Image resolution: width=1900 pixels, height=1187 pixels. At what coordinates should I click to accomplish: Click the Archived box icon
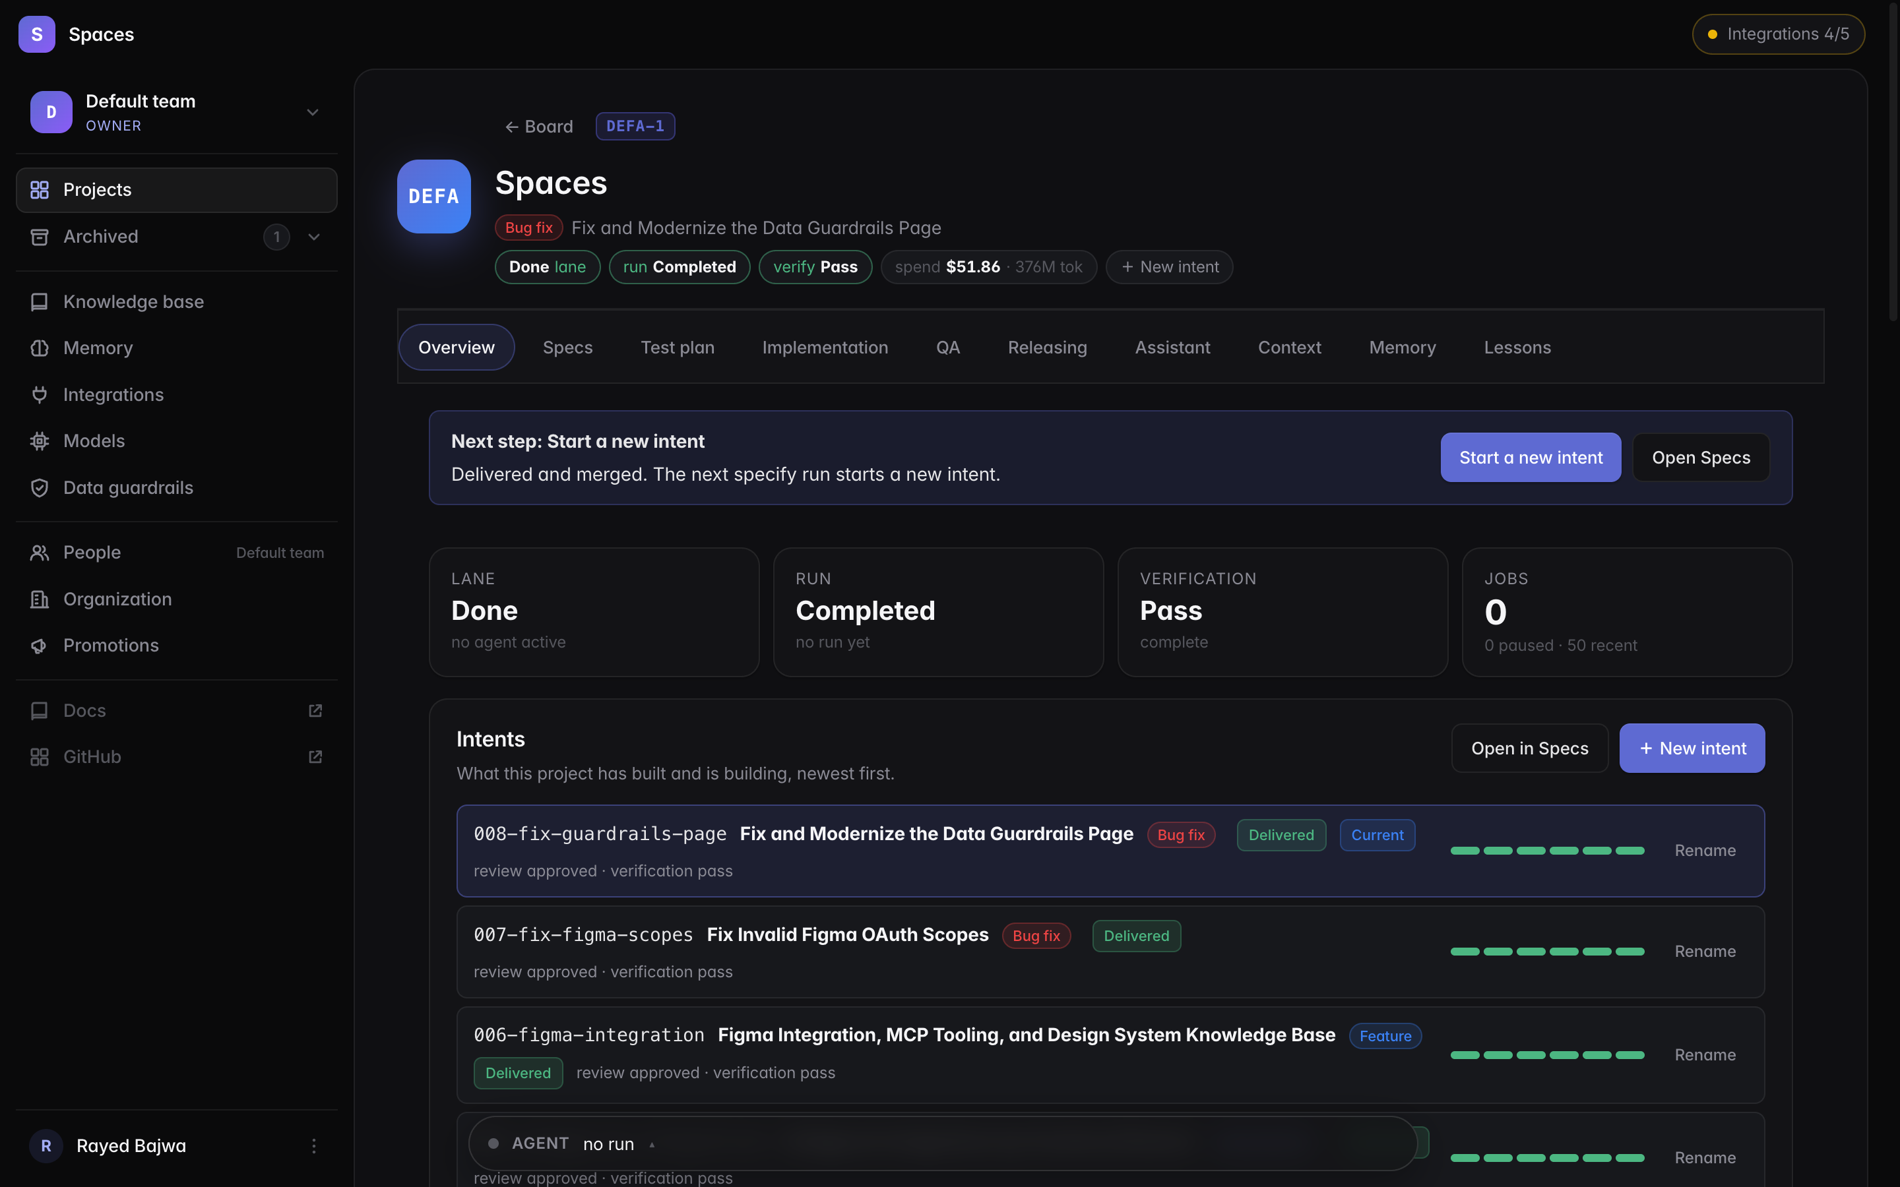click(x=40, y=236)
